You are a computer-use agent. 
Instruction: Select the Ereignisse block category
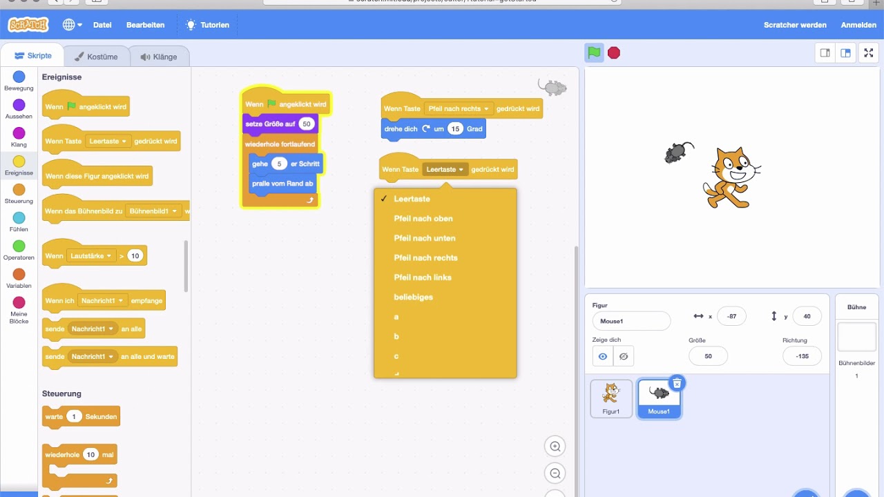(19, 166)
